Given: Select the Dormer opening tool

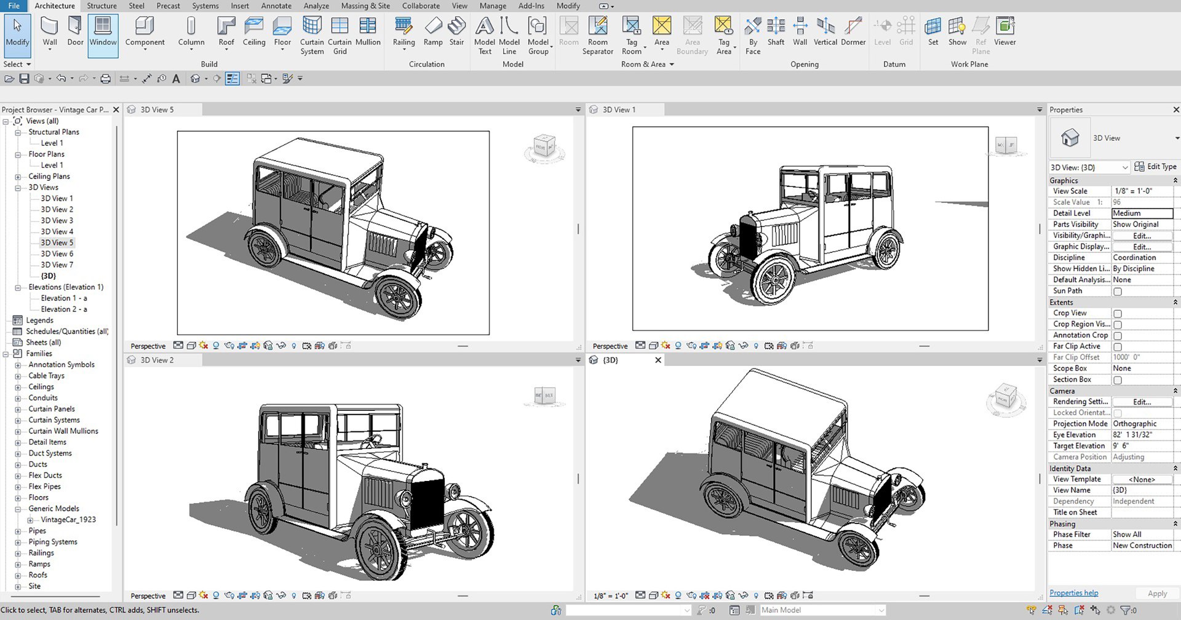Looking at the screenshot, I should [853, 32].
